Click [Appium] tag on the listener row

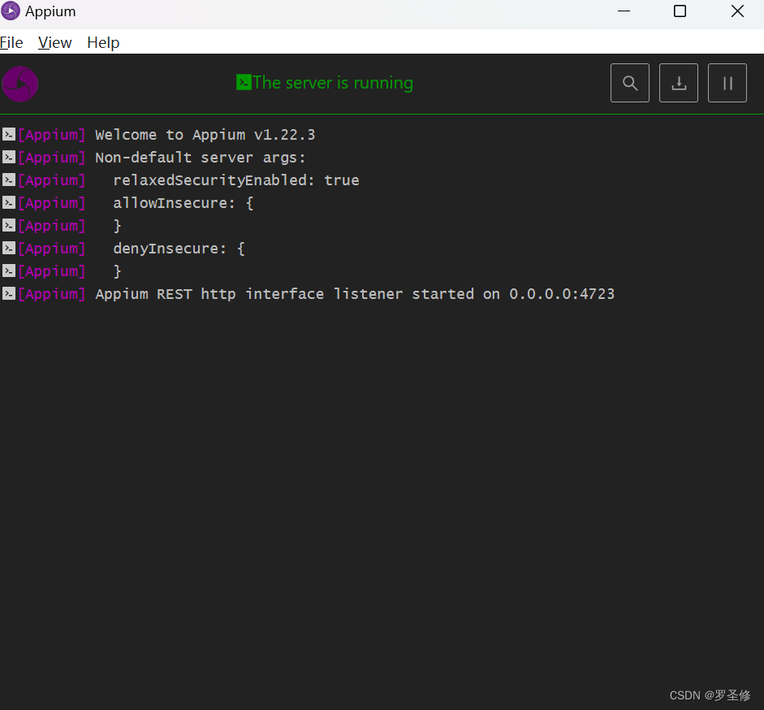(52, 293)
